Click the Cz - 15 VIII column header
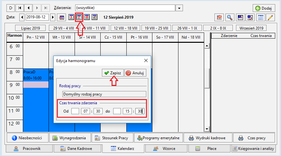Image resolution: width=281 pixels, height=156 pixels. click(113, 37)
